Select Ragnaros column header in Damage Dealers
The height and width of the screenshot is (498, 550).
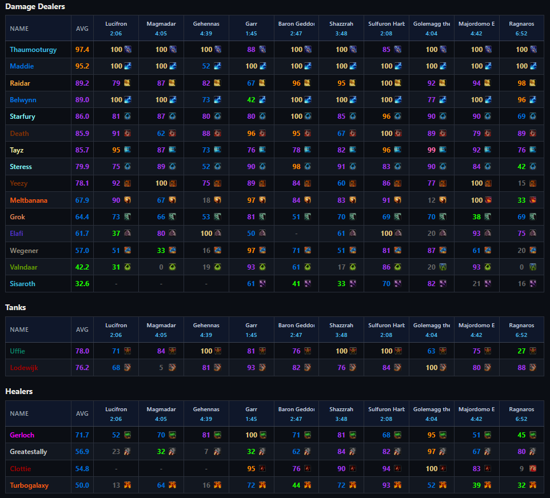point(521,29)
